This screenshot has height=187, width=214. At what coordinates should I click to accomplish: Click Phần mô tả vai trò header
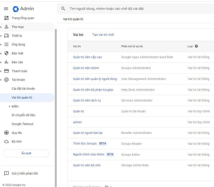(x=132, y=46)
